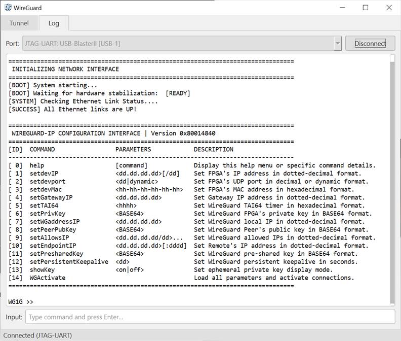The width and height of the screenshot is (401, 341).
Task: Click the Disconnect button
Action: [x=370, y=43]
